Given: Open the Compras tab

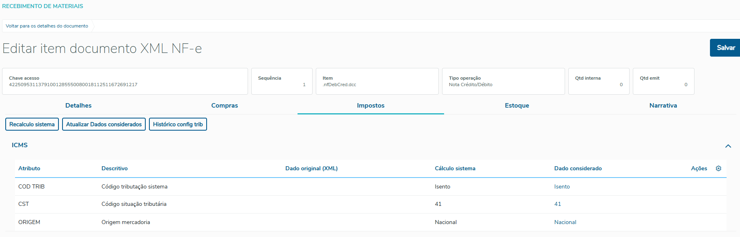Looking at the screenshot, I should tap(224, 106).
